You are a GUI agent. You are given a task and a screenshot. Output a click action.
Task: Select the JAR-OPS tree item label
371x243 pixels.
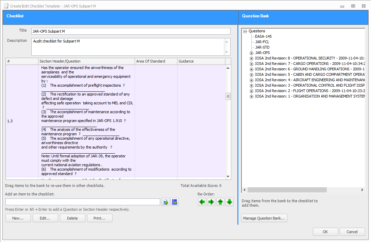(263, 53)
